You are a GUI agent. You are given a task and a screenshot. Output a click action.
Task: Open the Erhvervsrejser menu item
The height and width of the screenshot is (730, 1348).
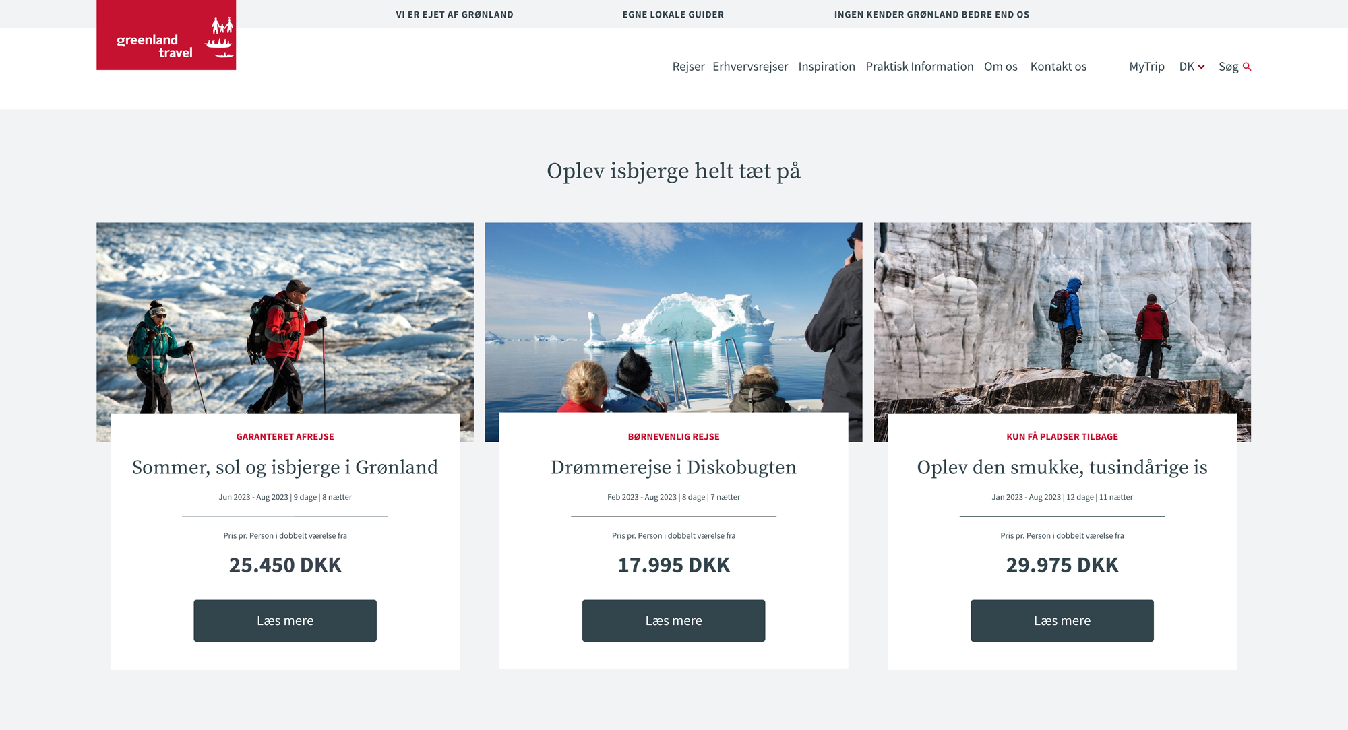[x=750, y=67]
